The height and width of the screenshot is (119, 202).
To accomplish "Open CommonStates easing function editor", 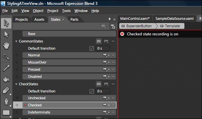I will (99, 41).
